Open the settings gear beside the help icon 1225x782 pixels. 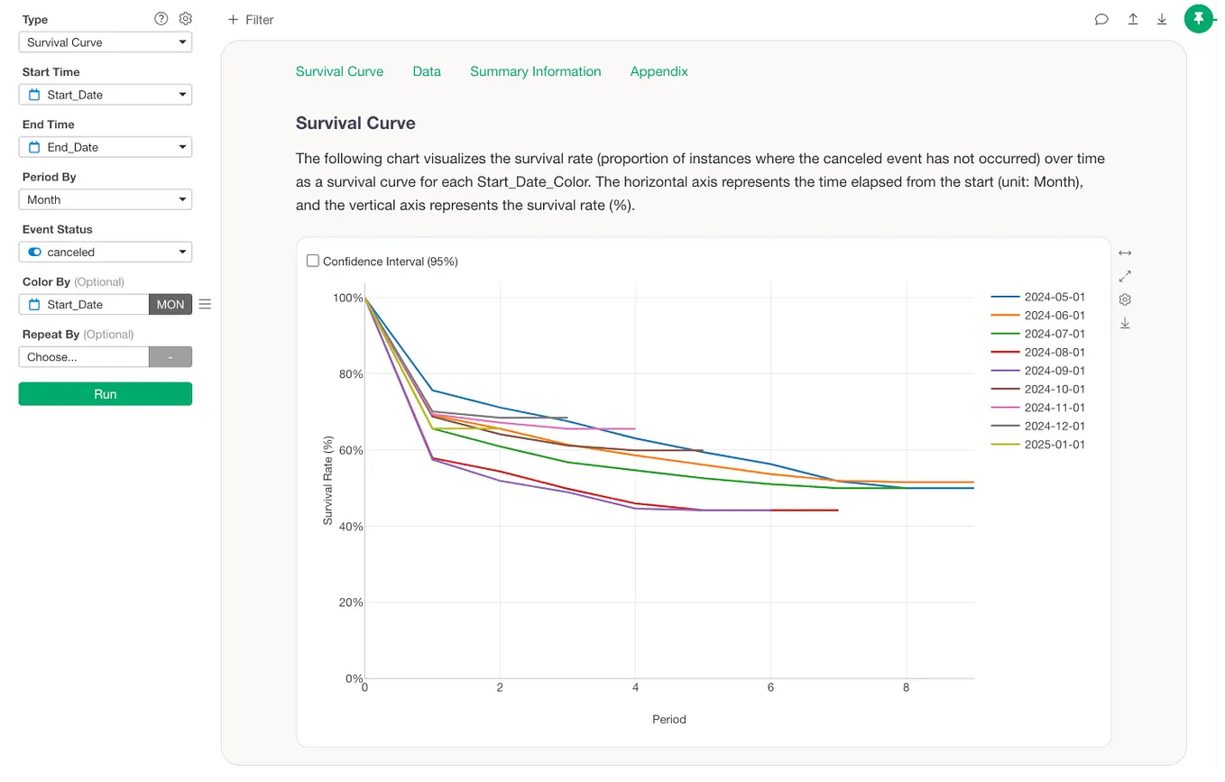185,18
